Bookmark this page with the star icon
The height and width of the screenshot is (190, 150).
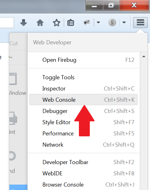[56, 23]
